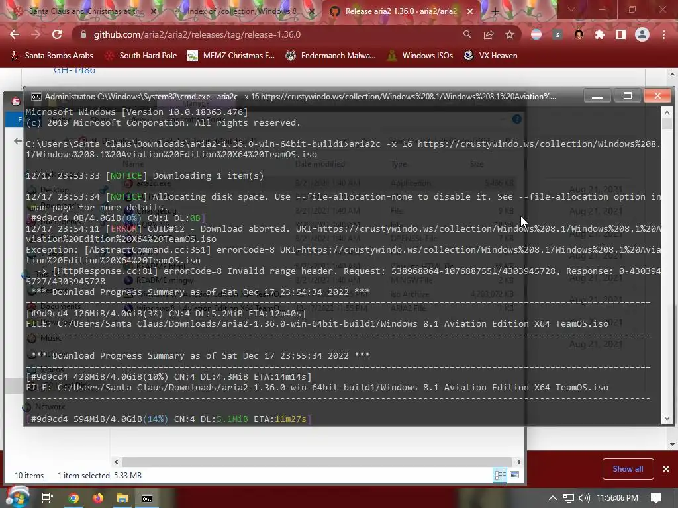Viewport: 678px width, 508px height.
Task: Open Google Chrome from the taskbar
Action: click(73, 498)
